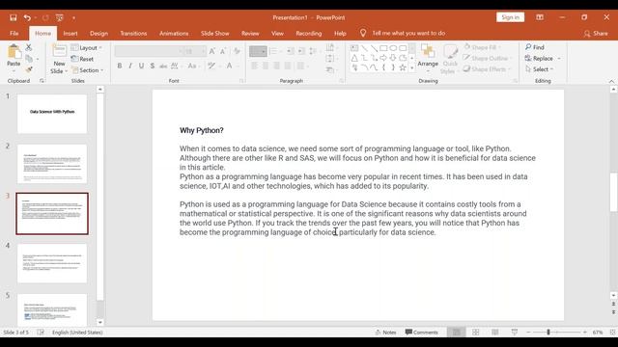Screen dimensions: 618x347
Task: Click the zoom slider handle
Action: (x=548, y=333)
